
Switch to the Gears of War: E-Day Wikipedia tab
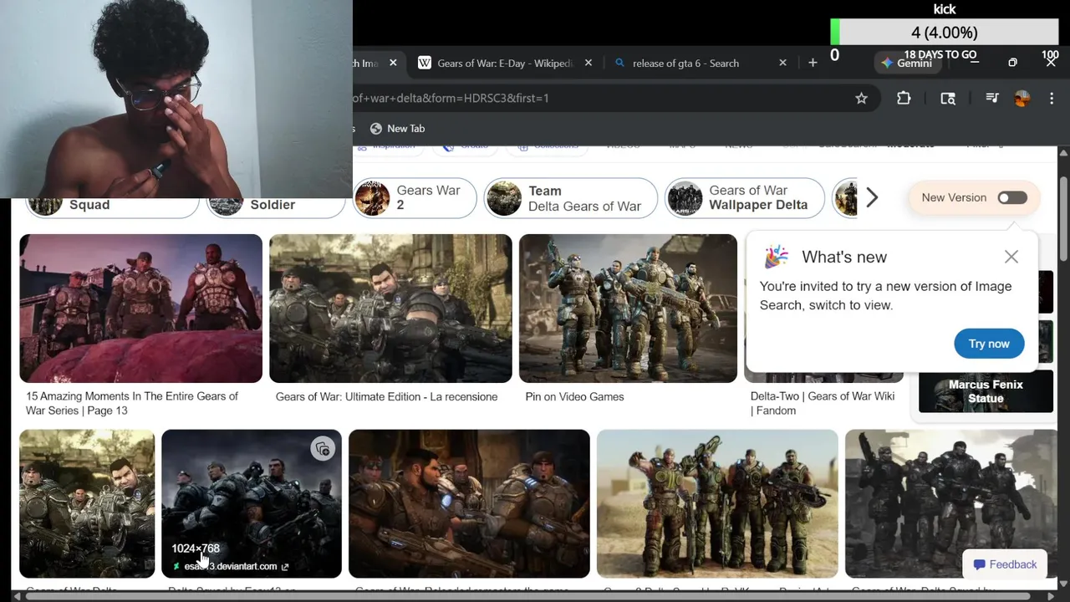click(503, 63)
